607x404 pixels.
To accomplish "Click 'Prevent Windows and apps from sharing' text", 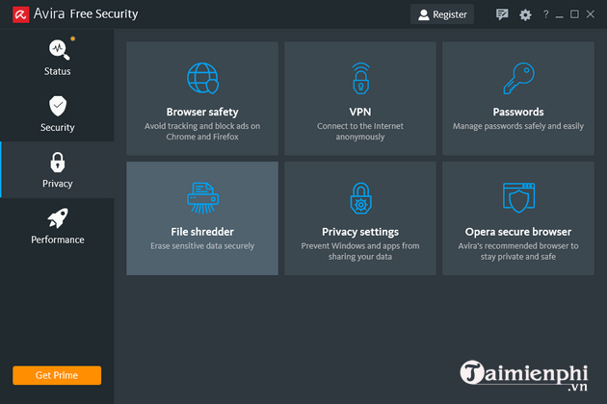I will click(x=360, y=251).
